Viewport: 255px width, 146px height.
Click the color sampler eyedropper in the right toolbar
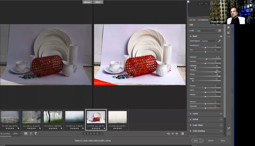coord(229,128)
